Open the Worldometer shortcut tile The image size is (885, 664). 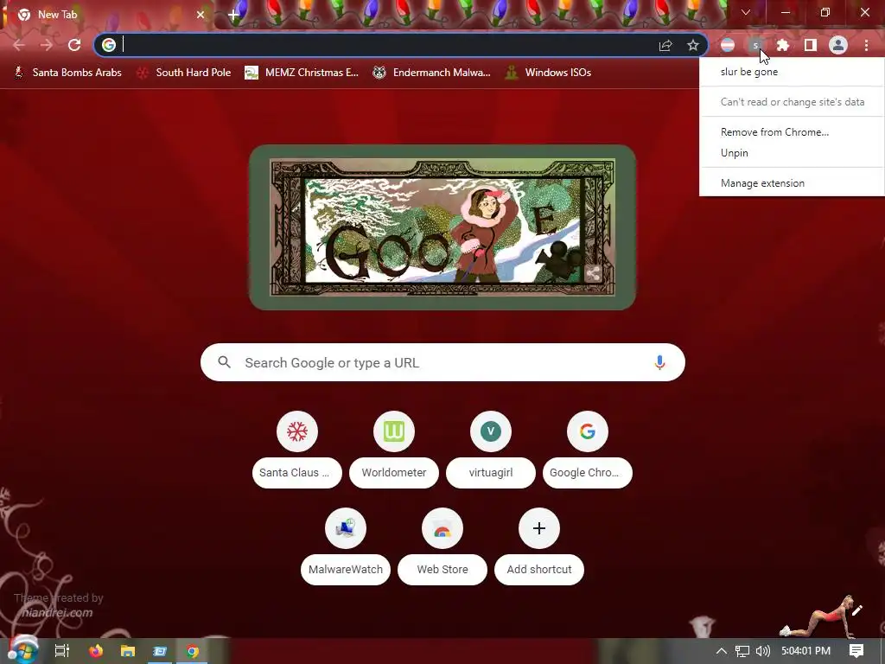(394, 450)
